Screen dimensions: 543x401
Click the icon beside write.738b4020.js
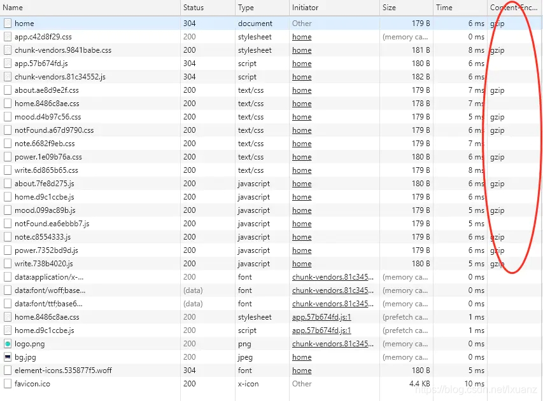7,264
